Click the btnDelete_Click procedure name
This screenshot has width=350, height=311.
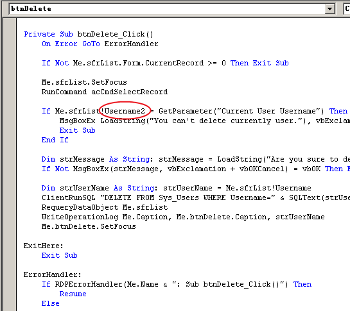coord(115,34)
